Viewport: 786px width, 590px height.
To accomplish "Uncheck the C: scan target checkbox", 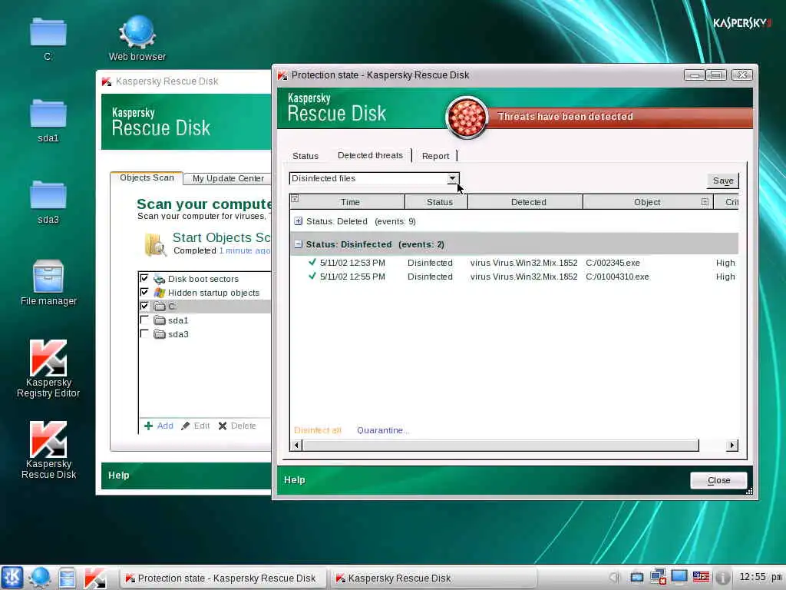I will click(144, 306).
